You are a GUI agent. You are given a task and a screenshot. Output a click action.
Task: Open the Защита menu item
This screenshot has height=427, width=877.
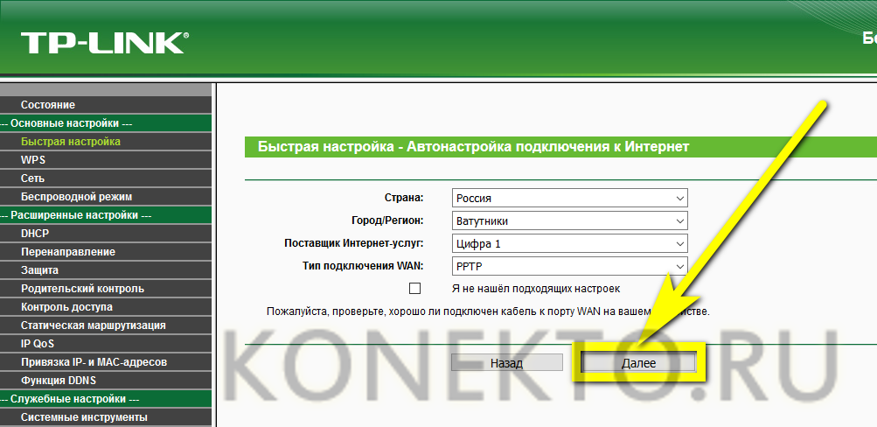(x=106, y=270)
